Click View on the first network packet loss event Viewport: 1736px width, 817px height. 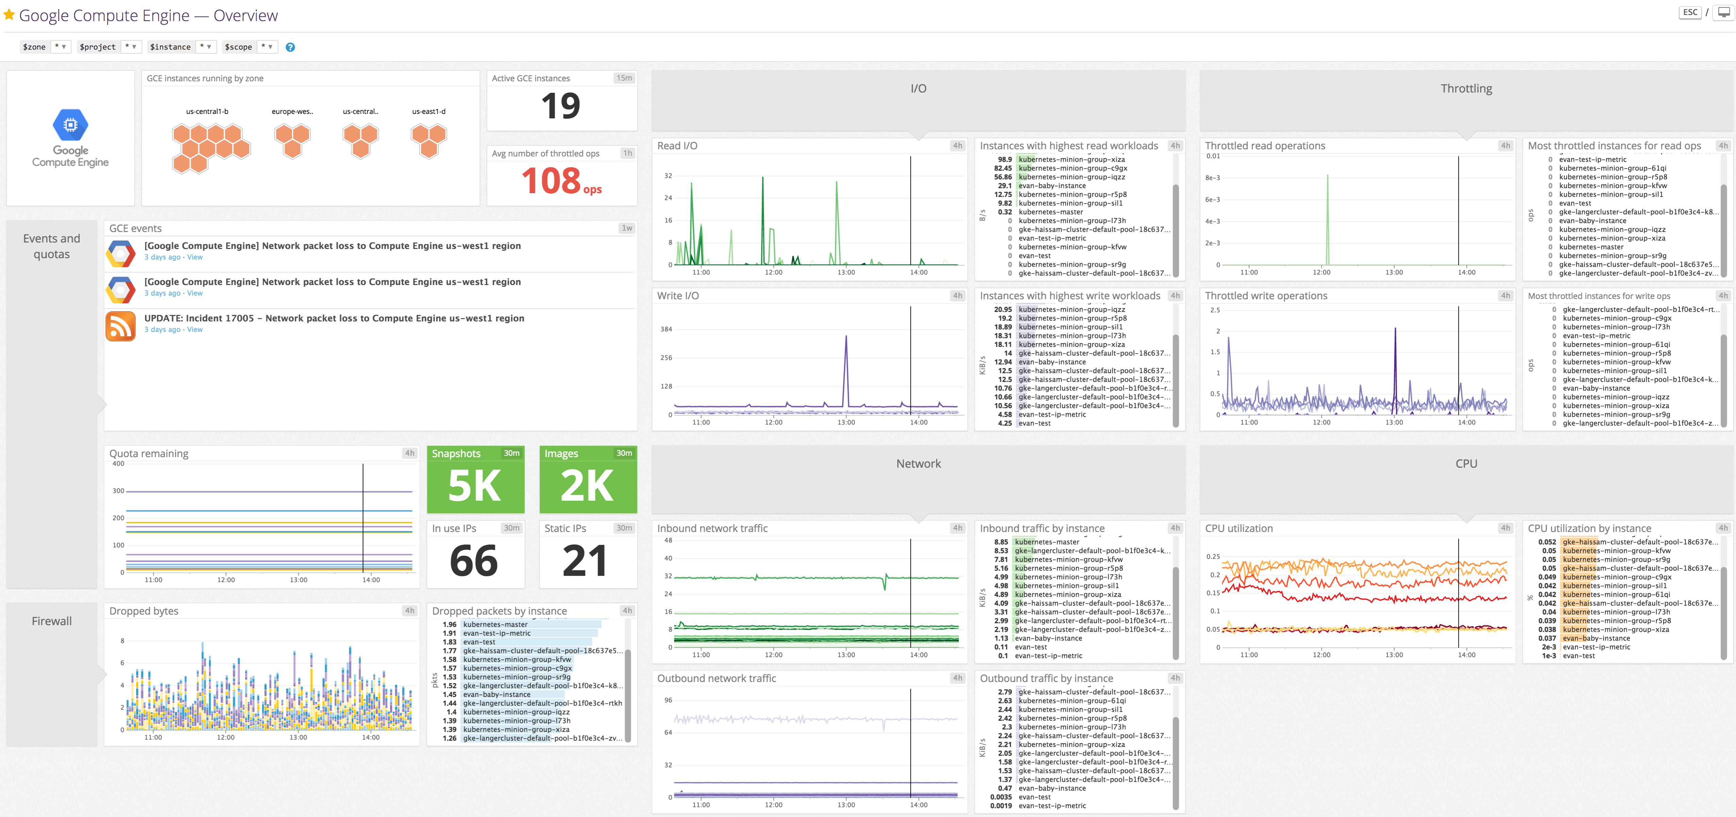pyautogui.click(x=195, y=256)
